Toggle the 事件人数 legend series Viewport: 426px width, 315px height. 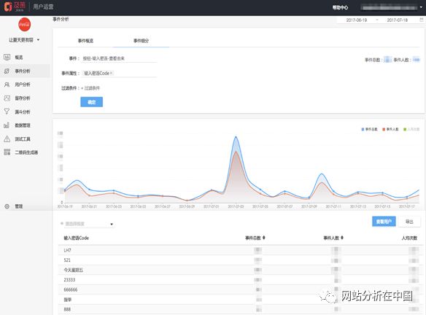[390, 129]
